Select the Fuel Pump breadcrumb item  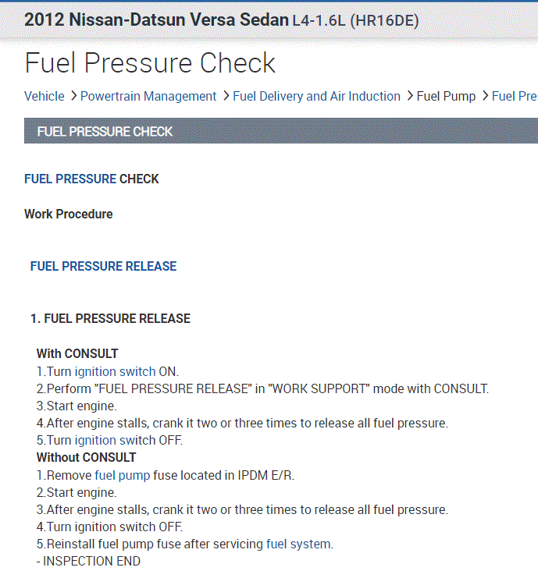pyautogui.click(x=446, y=97)
